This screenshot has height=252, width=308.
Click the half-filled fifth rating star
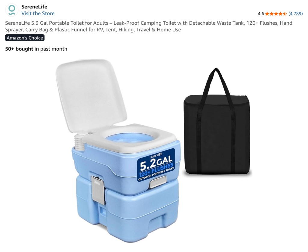(285, 14)
